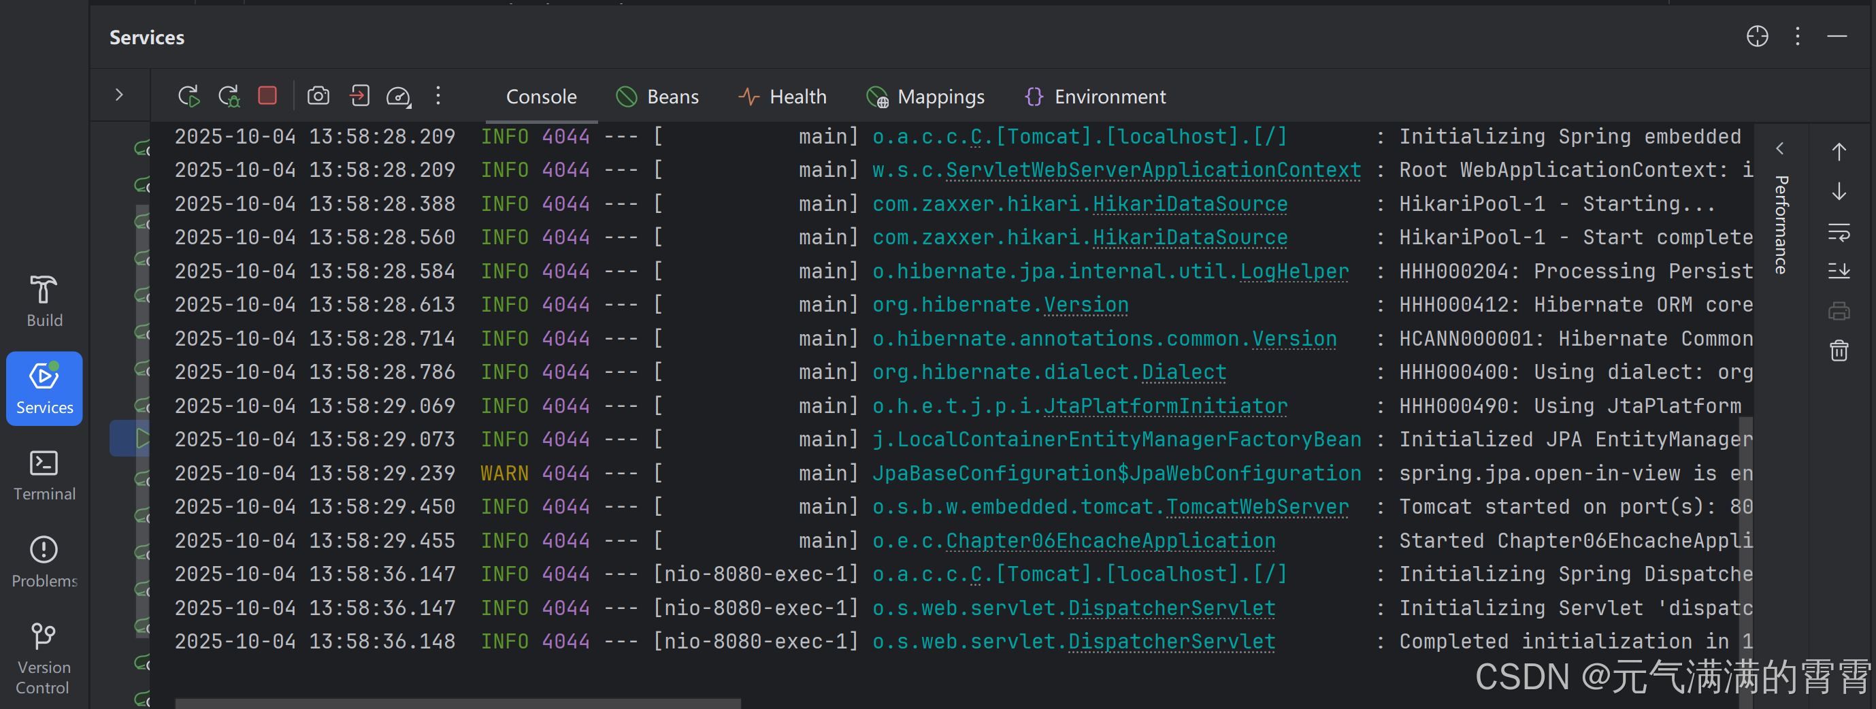1876x709 pixels.
Task: Click the WARN log level text
Action: pyautogui.click(x=504, y=473)
